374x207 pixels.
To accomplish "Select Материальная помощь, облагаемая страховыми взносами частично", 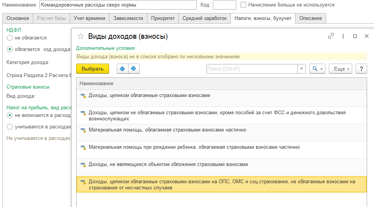I will 221,133.
